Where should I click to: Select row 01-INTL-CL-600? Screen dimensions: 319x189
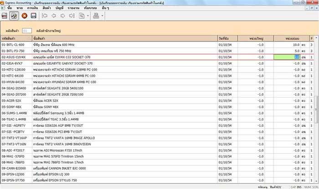[x=157, y=45]
